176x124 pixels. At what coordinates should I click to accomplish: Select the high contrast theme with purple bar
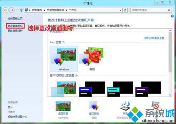tap(148, 89)
